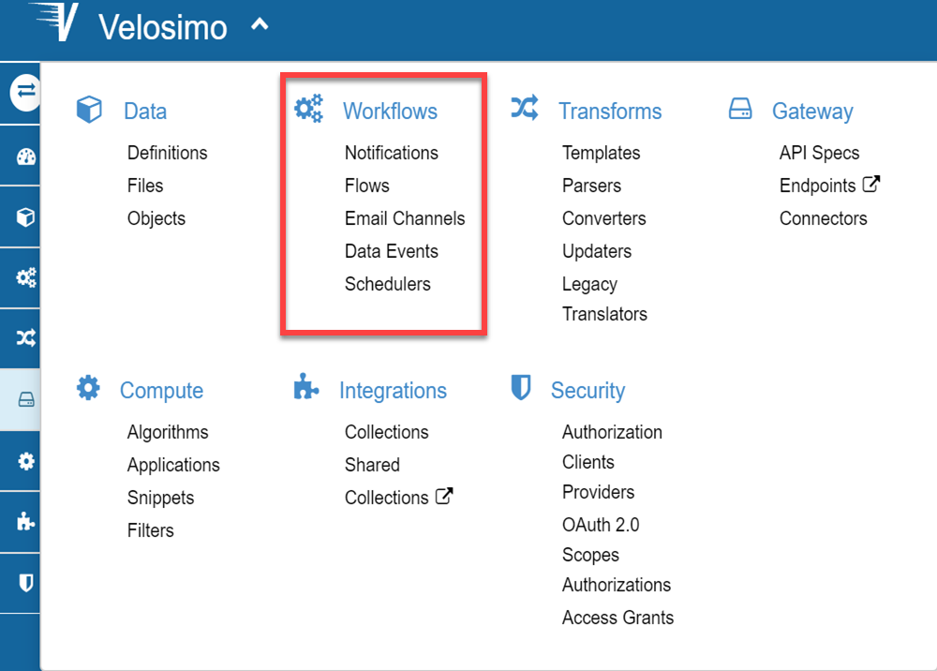This screenshot has width=937, height=671.
Task: Select Connectors under Gateway
Action: point(824,218)
